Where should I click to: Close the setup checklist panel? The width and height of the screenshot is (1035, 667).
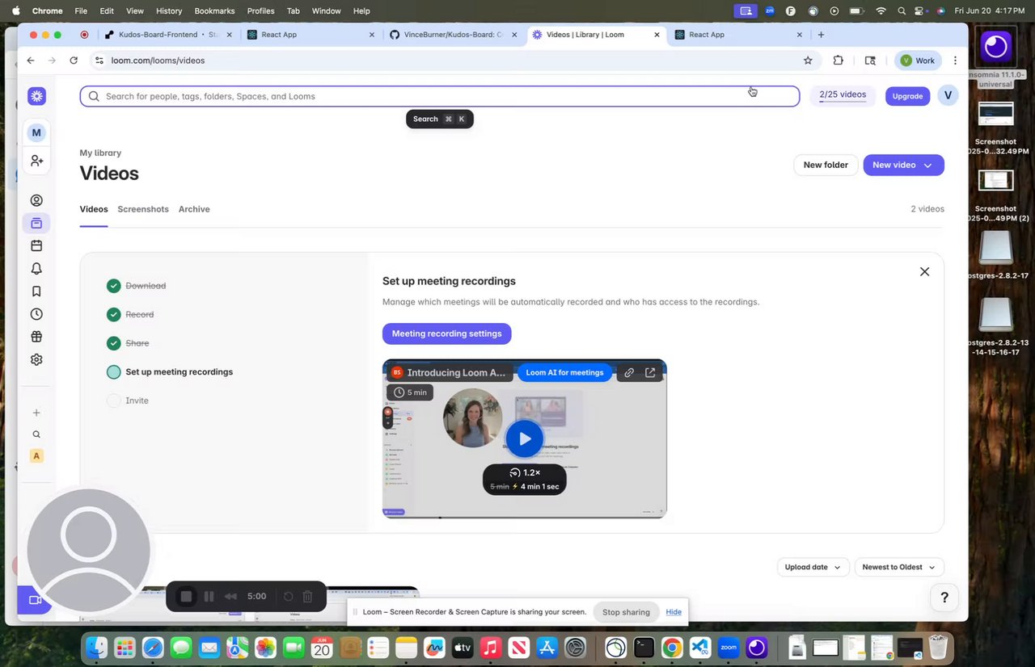pyautogui.click(x=924, y=272)
